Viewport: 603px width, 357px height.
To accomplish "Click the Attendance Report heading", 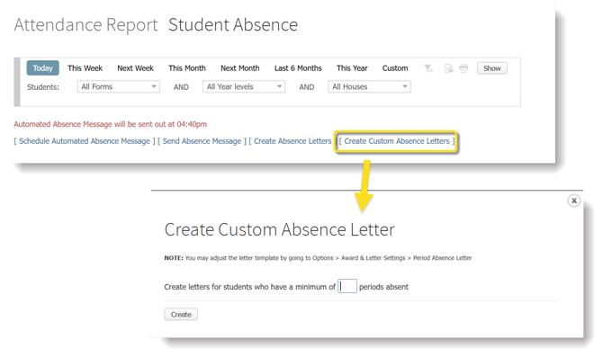I will coord(85,25).
